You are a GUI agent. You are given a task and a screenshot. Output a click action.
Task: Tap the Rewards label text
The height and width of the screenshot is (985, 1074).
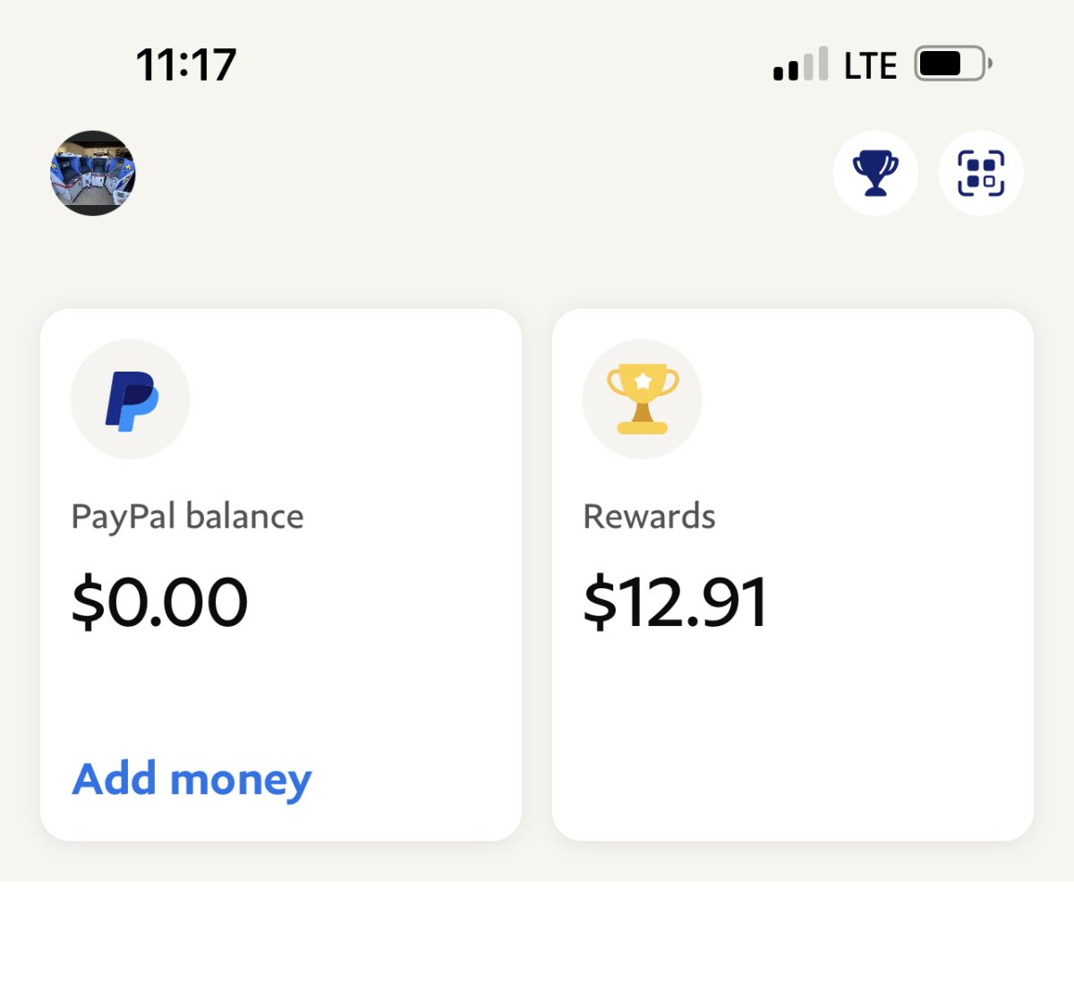click(x=649, y=517)
